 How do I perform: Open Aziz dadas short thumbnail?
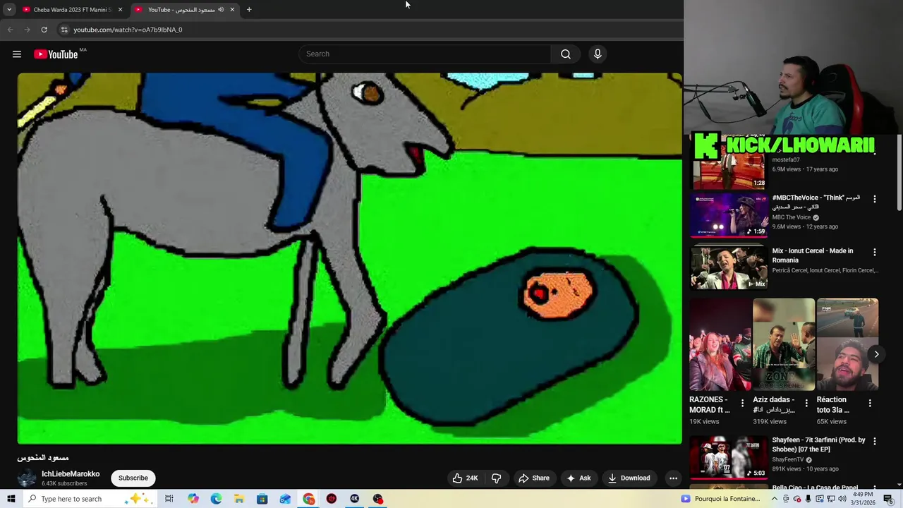[784, 344]
